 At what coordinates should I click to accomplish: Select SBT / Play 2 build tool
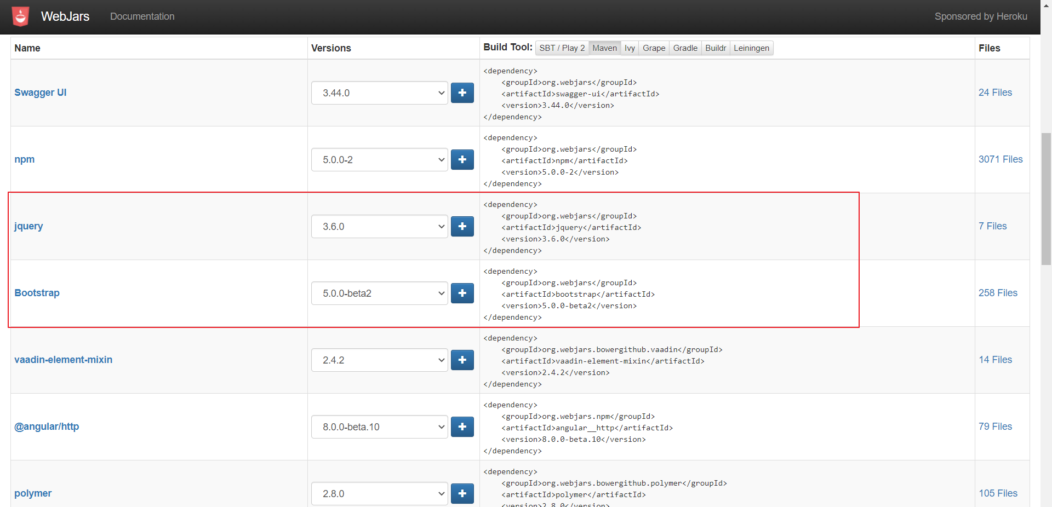coord(562,48)
